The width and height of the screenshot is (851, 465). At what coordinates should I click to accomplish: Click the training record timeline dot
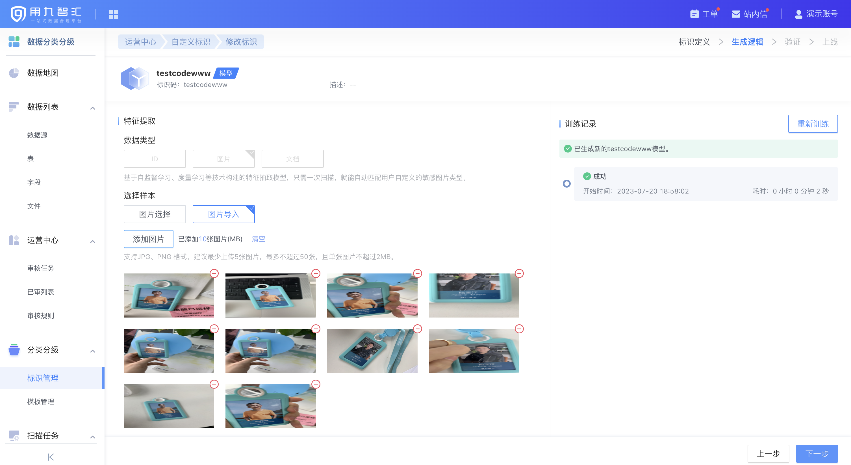[566, 184]
